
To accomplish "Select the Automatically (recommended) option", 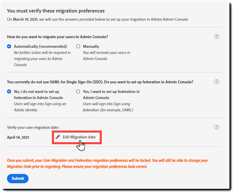I will [x=9, y=46].
